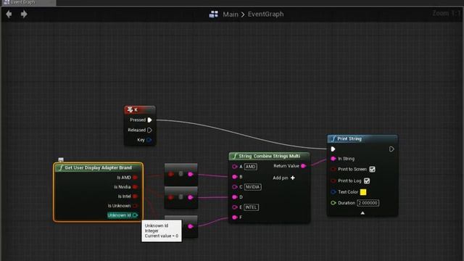Click the bottom conversion node's pink output pin
Screen dimensions: 464x261
(x=191, y=226)
